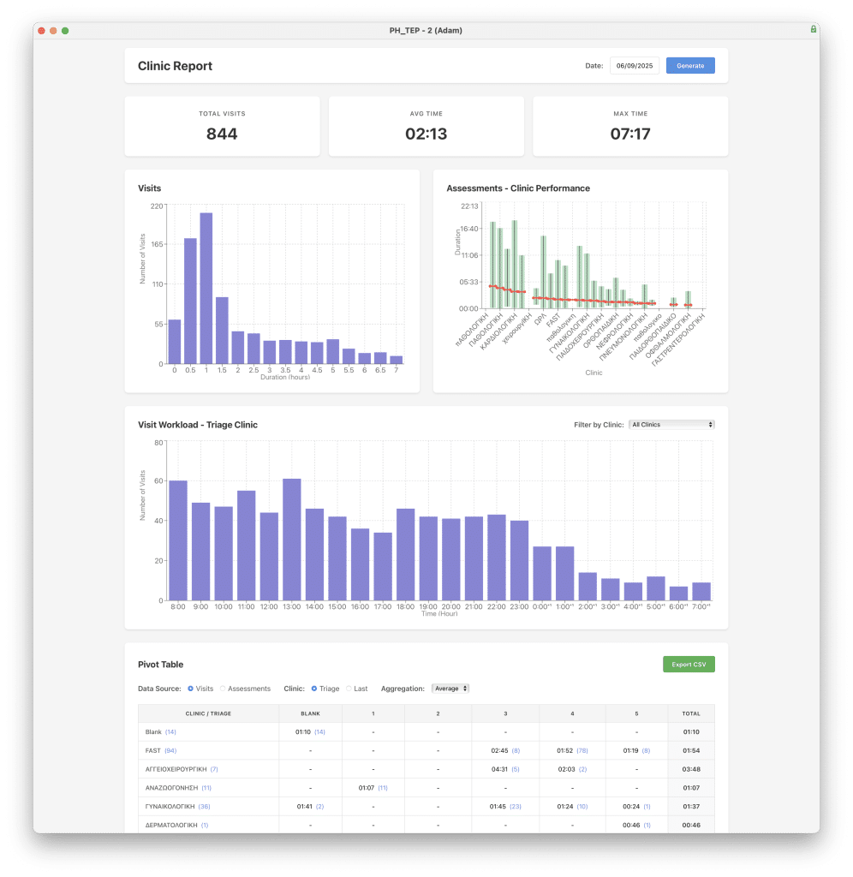Click the 13:00 bar in Visit Workload chart
853x877 pixels.
click(x=291, y=540)
